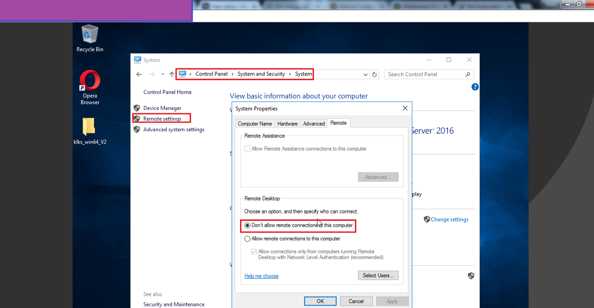Close the System Properties dialog

(405, 108)
